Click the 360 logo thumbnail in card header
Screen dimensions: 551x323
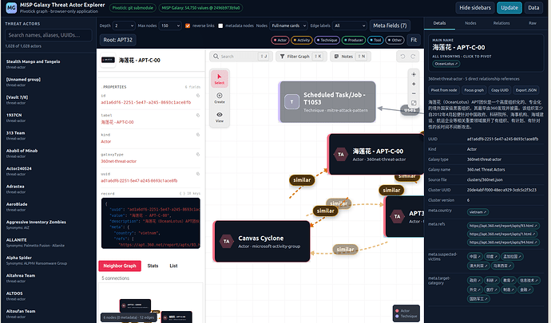click(108, 60)
